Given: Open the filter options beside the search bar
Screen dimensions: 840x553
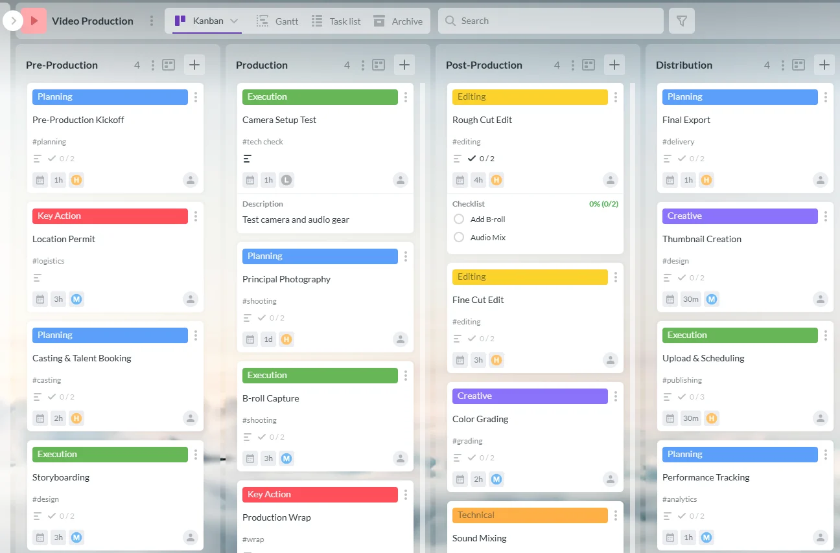Looking at the screenshot, I should coord(681,21).
